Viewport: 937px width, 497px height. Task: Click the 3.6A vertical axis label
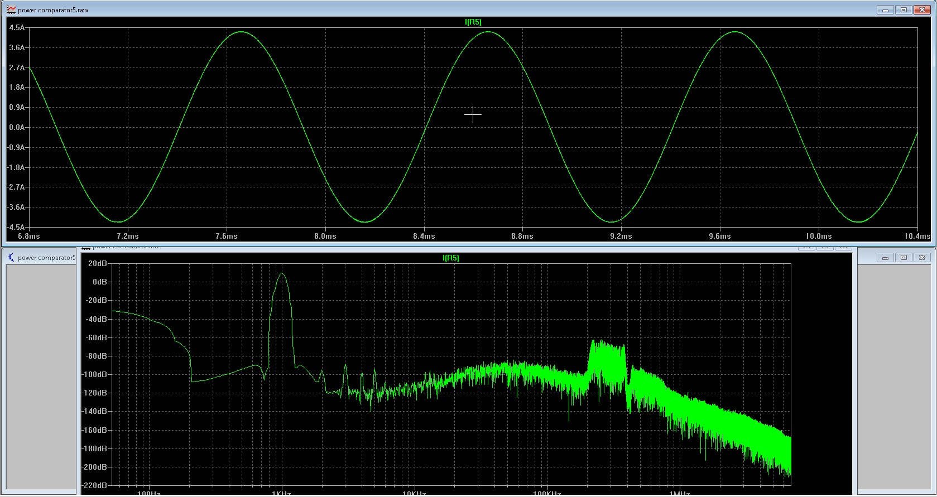tap(17, 47)
